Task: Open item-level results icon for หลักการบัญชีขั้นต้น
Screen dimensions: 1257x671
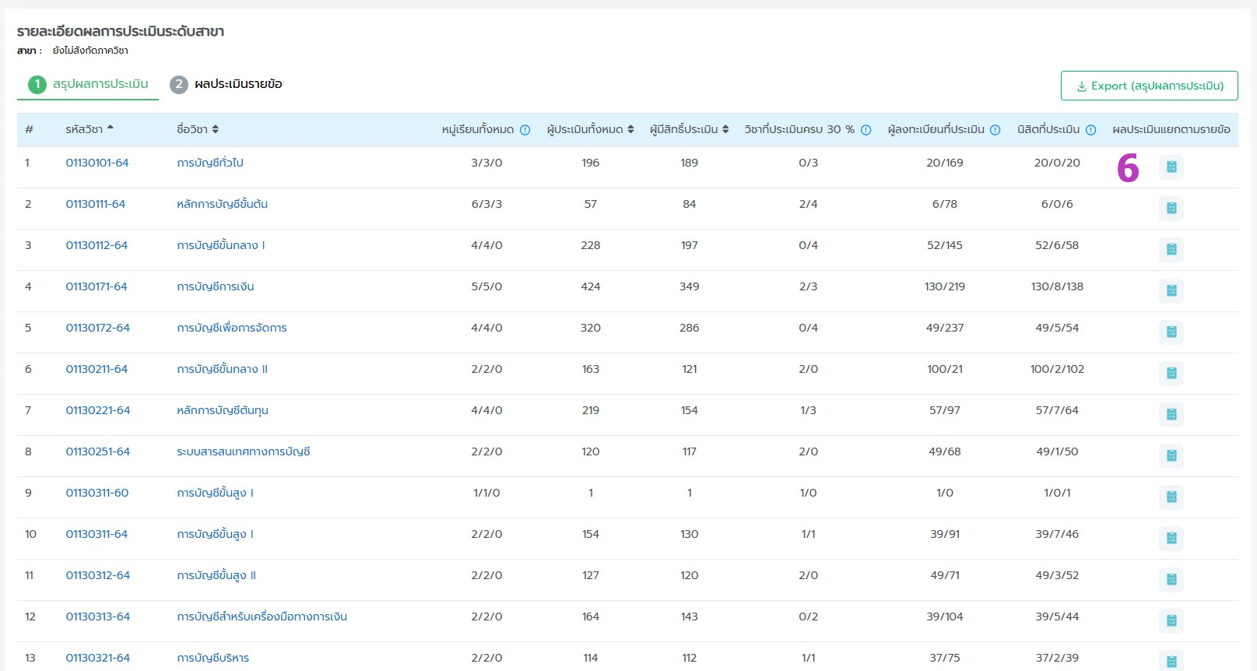Action: click(1171, 209)
